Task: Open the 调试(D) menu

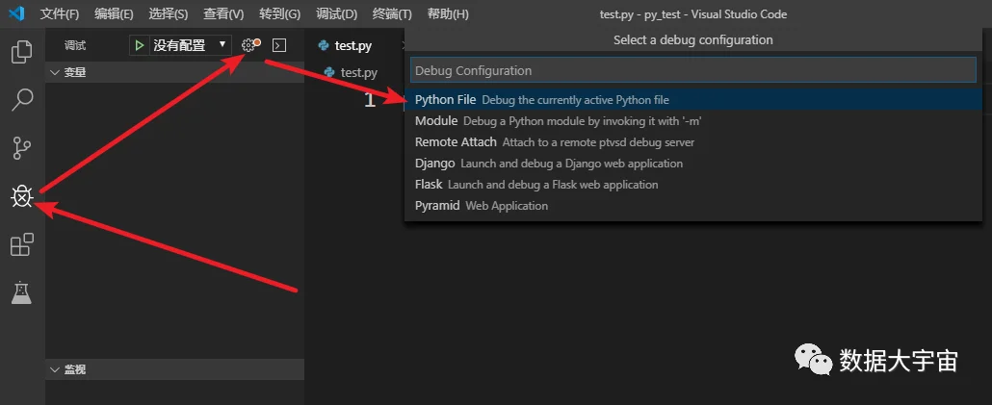Action: (336, 13)
